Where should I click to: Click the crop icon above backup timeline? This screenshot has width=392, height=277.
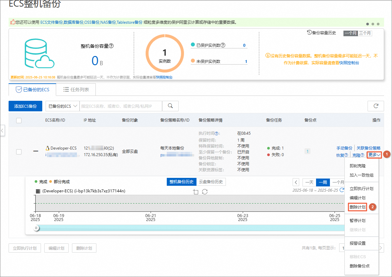pyautogui.click(x=196, y=192)
